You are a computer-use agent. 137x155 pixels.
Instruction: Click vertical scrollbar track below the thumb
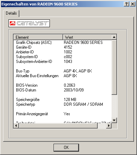114,106
